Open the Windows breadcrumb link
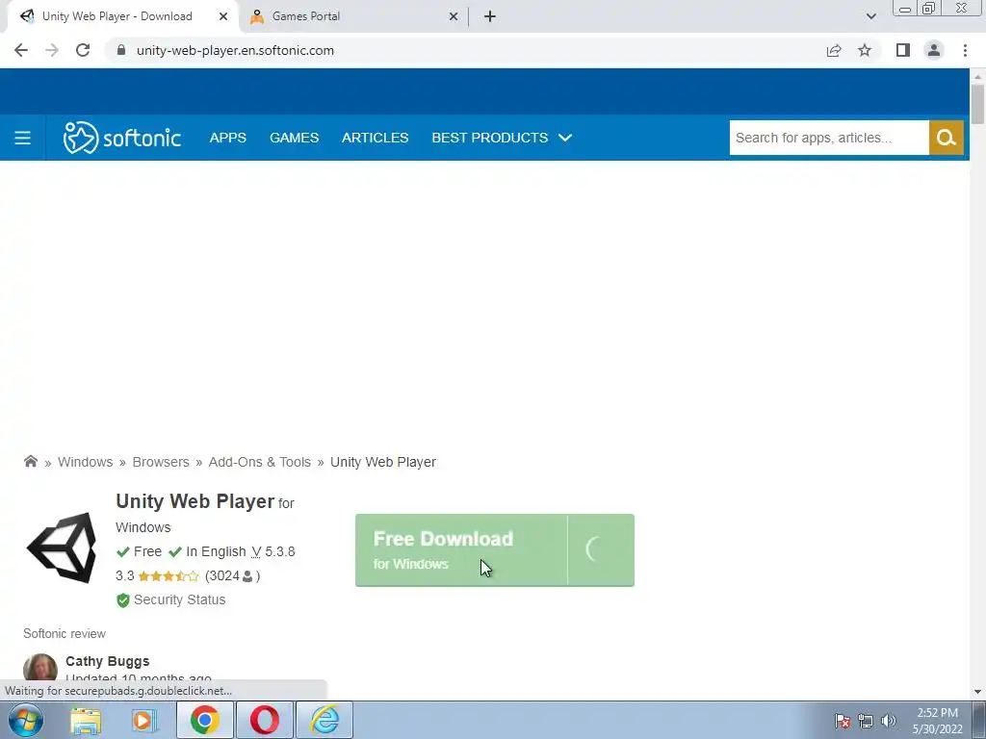Viewport: 986px width, 739px height. click(86, 462)
